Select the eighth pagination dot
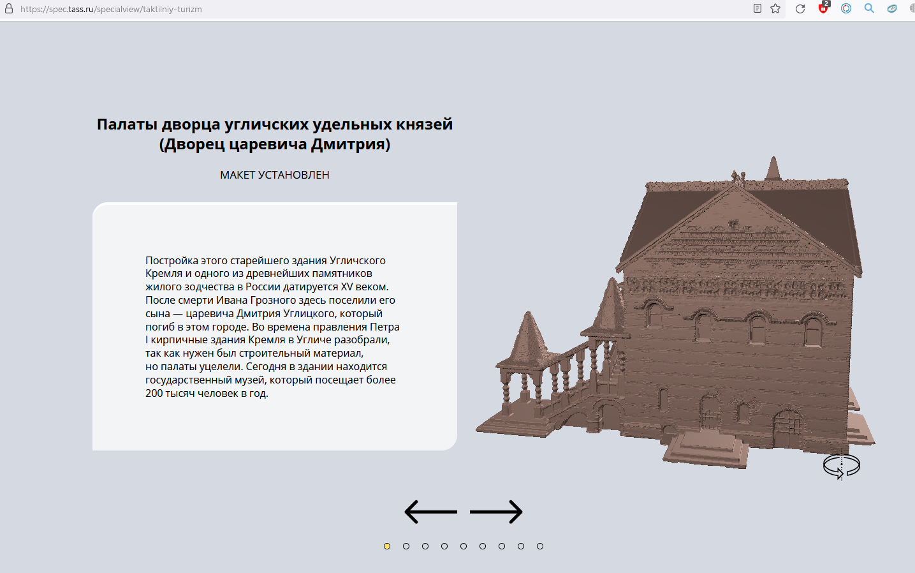Viewport: 915px width, 573px height. pyautogui.click(x=521, y=546)
